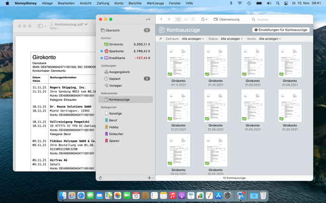Image resolution: width=326 pixels, height=203 pixels.
Task: Open the Bearbeiten menu
Action: tap(66, 3)
